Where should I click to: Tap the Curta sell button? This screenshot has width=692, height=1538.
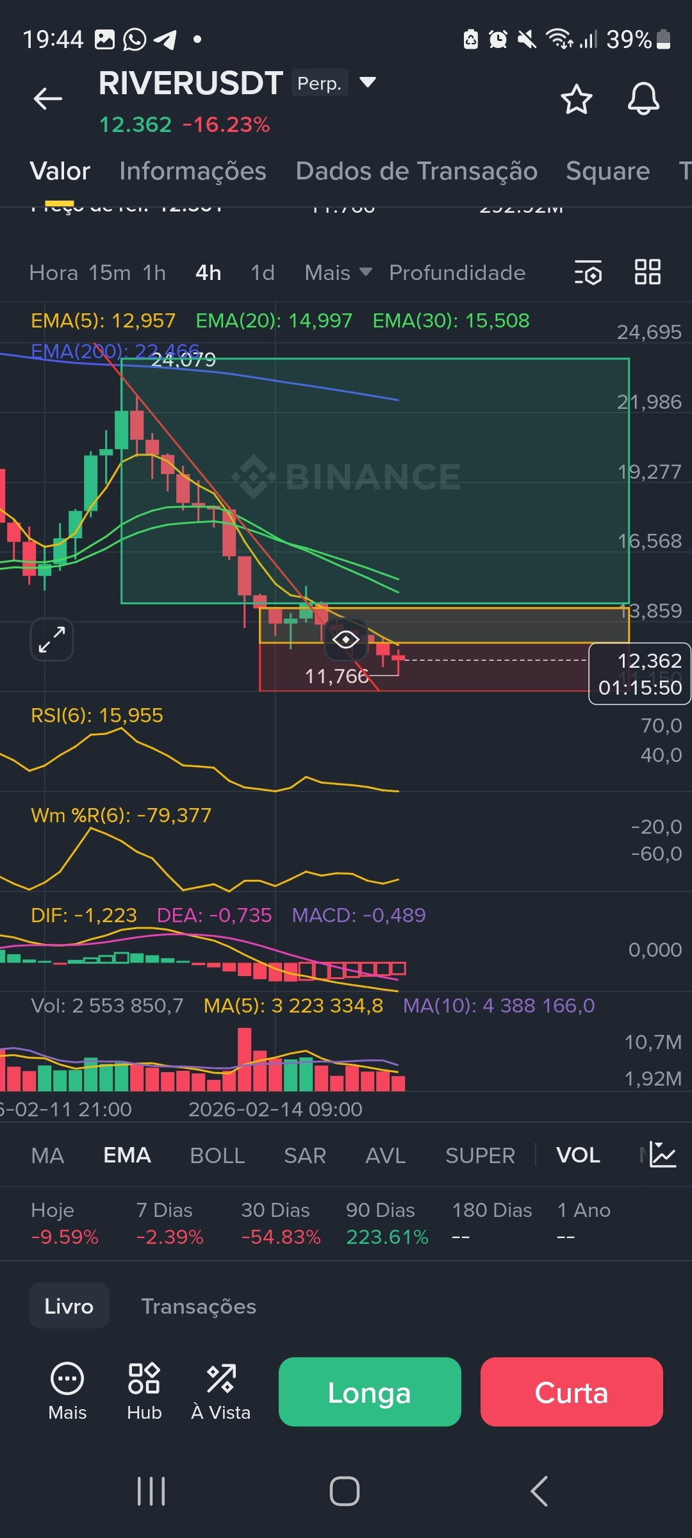tap(572, 1392)
